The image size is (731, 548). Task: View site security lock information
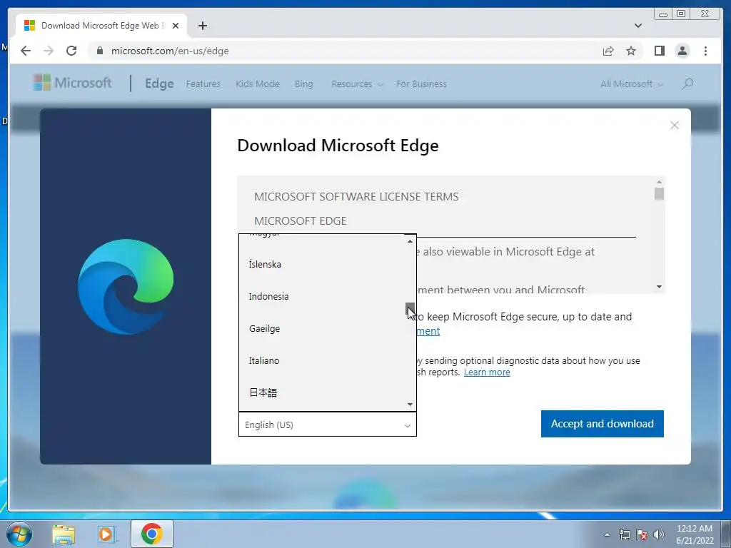[x=99, y=51]
